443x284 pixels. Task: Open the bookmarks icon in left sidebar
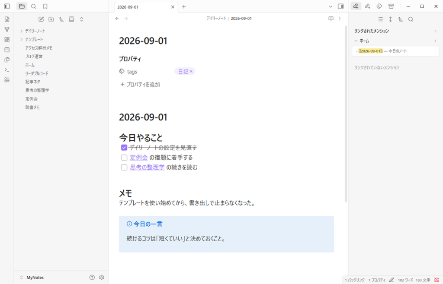pos(45,6)
